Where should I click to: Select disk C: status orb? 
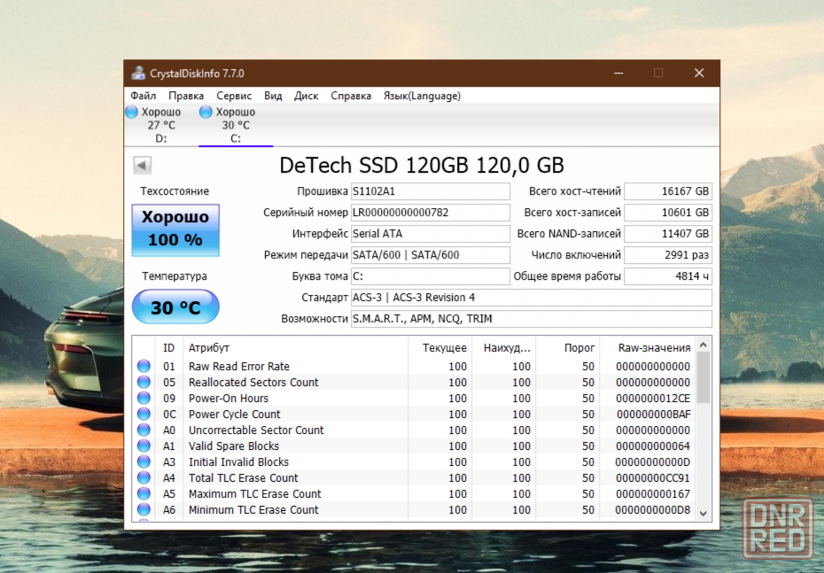(206, 112)
